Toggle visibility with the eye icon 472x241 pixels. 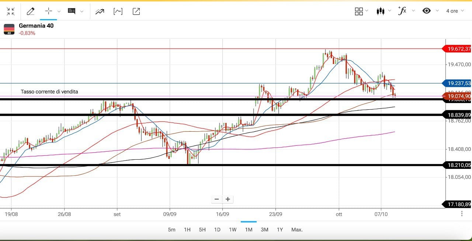click(x=427, y=11)
